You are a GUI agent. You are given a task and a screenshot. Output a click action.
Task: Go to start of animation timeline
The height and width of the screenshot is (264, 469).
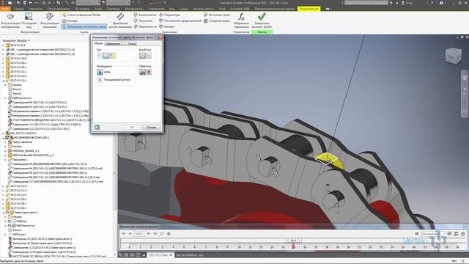(x=123, y=233)
